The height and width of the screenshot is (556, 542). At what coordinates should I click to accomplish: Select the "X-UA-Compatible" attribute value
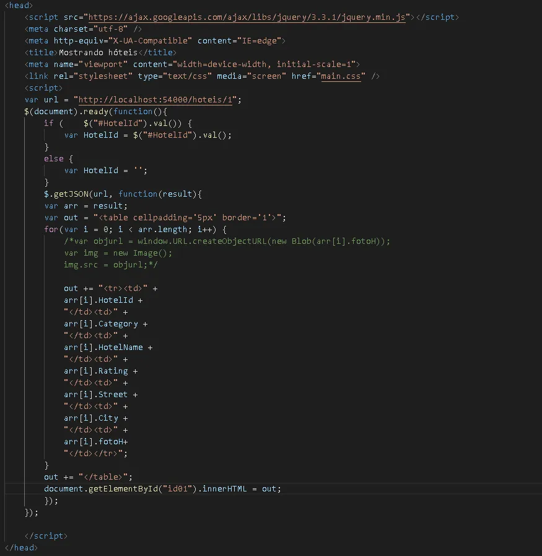tap(152, 41)
